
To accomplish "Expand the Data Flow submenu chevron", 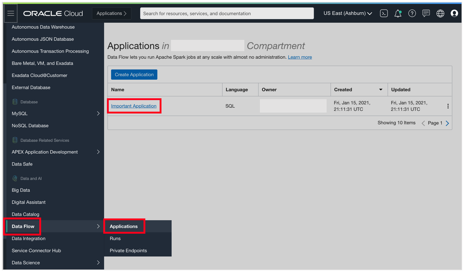I will point(98,226).
